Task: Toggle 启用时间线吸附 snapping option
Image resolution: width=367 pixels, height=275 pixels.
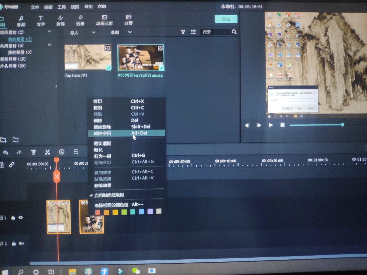Action: tap(109, 195)
